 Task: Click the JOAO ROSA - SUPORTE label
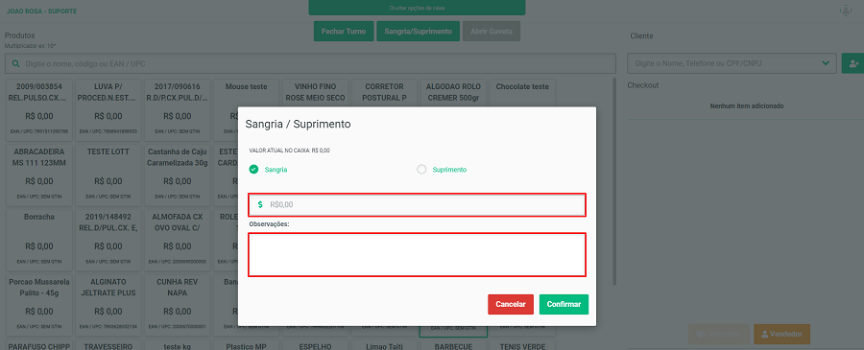pos(42,11)
